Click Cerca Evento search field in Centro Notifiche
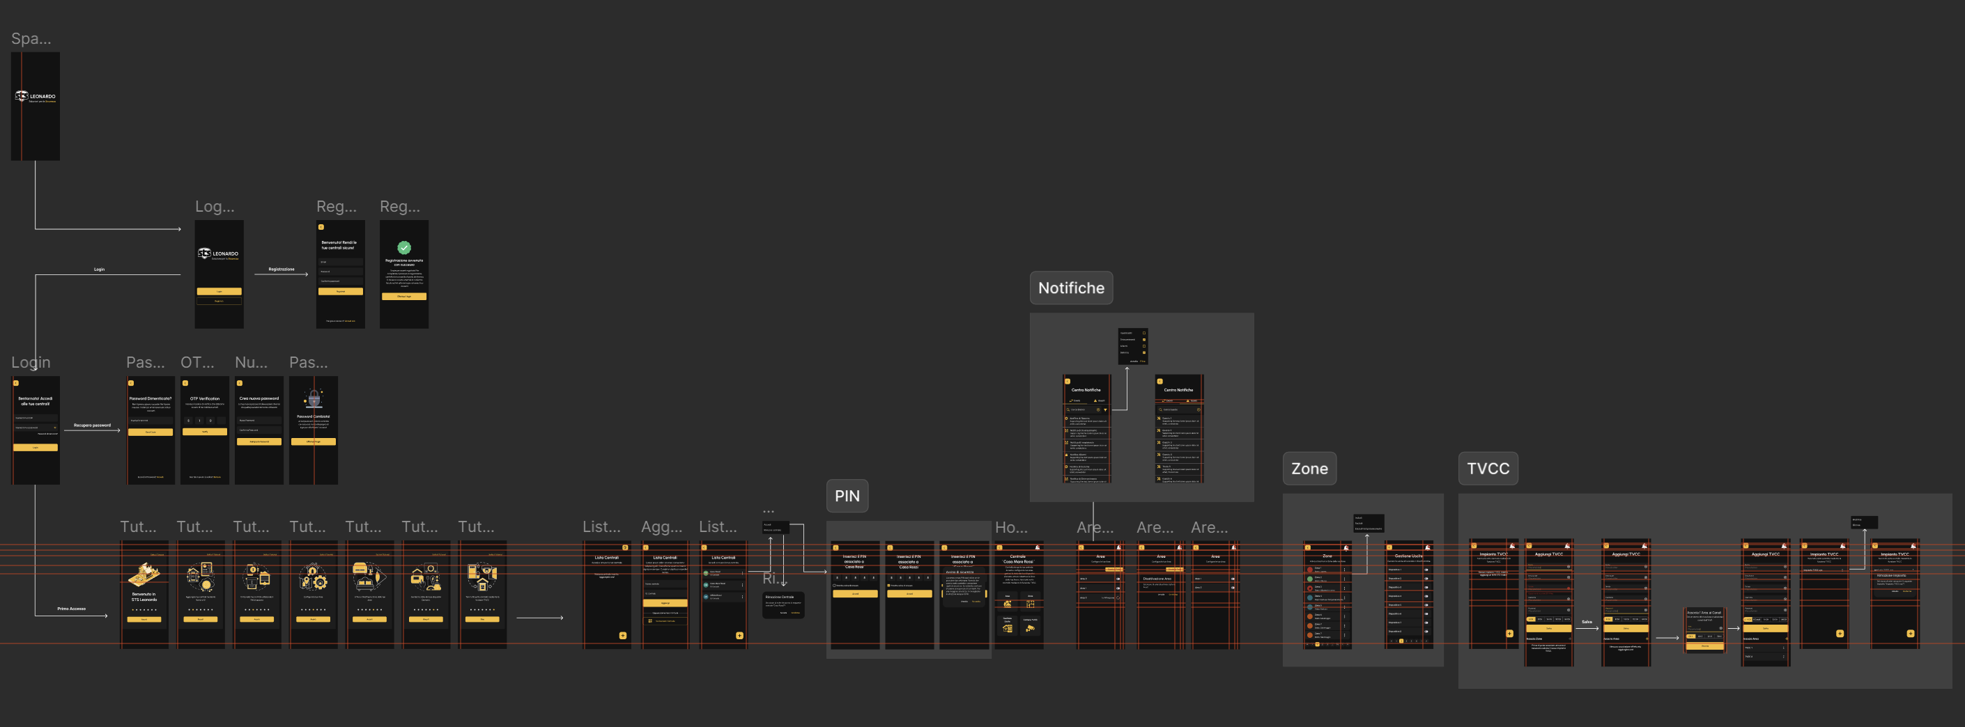The width and height of the screenshot is (1965, 727). [x=1084, y=410]
